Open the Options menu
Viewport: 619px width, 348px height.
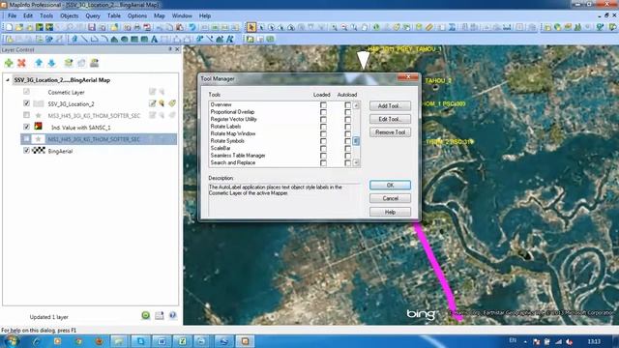(137, 15)
